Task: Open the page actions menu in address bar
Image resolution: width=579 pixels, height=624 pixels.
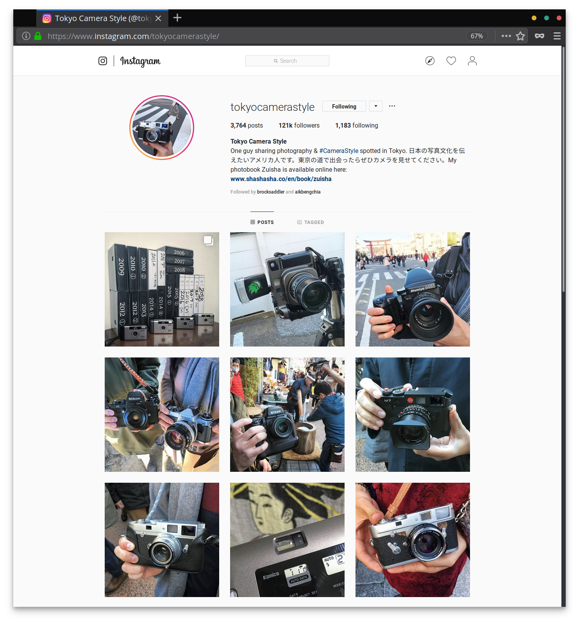Action: pos(506,36)
